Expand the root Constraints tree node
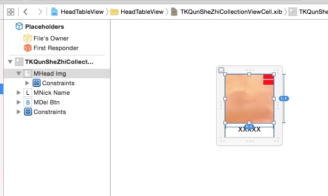This screenshot has width=328, height=196. (18, 112)
